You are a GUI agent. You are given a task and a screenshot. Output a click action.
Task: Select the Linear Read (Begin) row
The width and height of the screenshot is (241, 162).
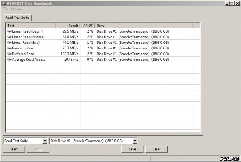(x=103, y=31)
